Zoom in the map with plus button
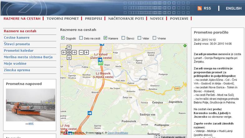 click(x=86, y=52)
